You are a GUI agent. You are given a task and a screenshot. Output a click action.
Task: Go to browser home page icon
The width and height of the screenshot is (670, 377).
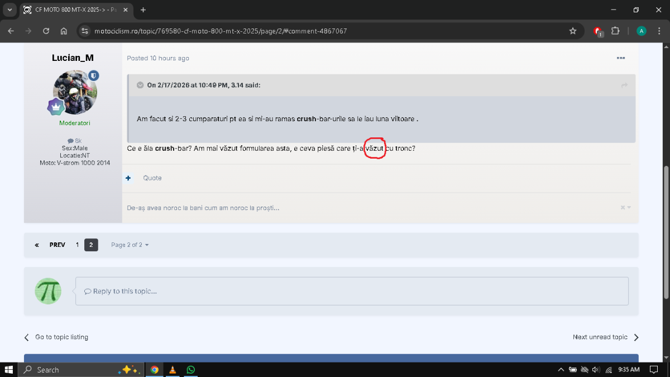[64, 31]
